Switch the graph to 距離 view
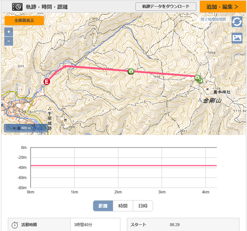The width and height of the screenshot is (247, 231). tap(103, 206)
